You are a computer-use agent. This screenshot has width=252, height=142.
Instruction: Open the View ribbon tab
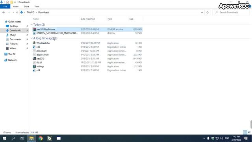click(x=37, y=6)
